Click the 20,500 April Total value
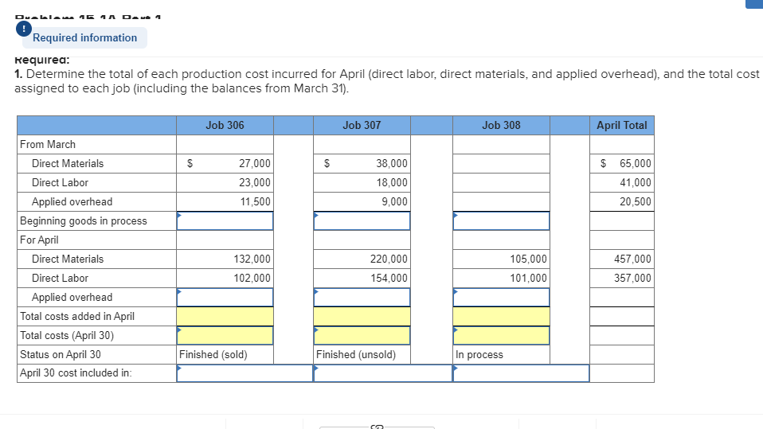This screenshot has height=429, width=763. coord(636,202)
